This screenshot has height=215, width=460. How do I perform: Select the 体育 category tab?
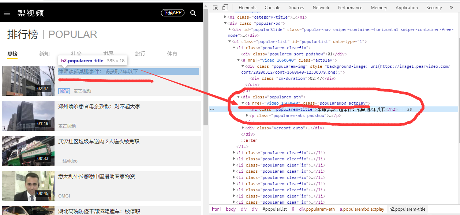pos(172,54)
